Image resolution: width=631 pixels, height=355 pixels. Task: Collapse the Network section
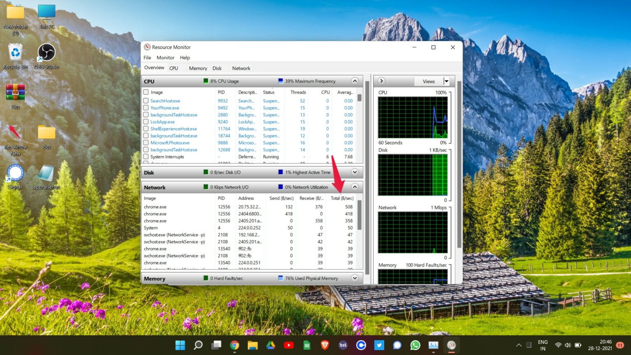click(x=355, y=187)
